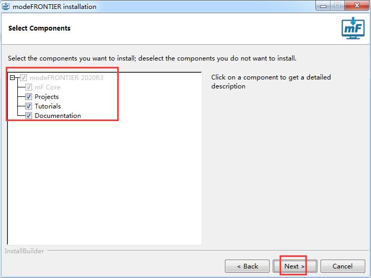The image size is (371, 278).
Task: Select the Tutorials component label
Action: (48, 106)
